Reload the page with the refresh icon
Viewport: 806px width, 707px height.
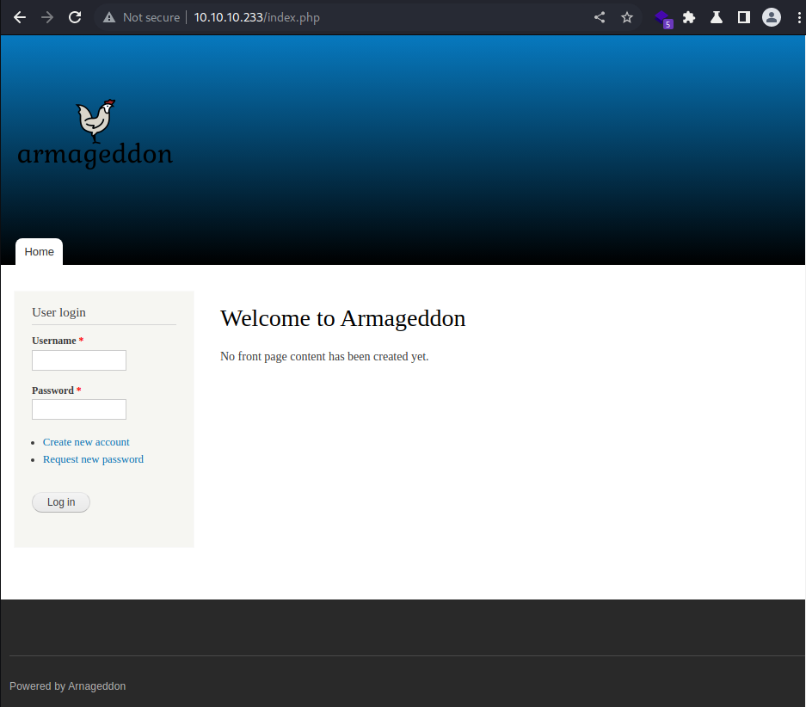75,17
